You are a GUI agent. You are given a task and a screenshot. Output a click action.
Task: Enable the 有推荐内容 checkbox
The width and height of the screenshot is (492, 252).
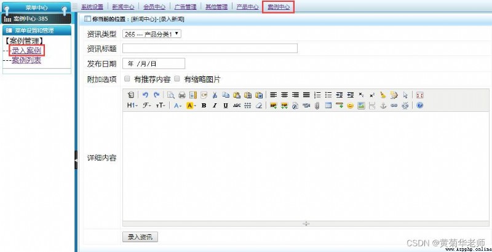tap(127, 79)
